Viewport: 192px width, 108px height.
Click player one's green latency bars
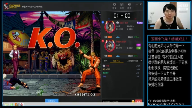coord(134,37)
